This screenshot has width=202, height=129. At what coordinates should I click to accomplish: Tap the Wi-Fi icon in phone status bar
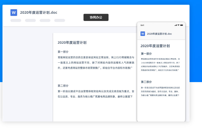[x=178, y=25]
